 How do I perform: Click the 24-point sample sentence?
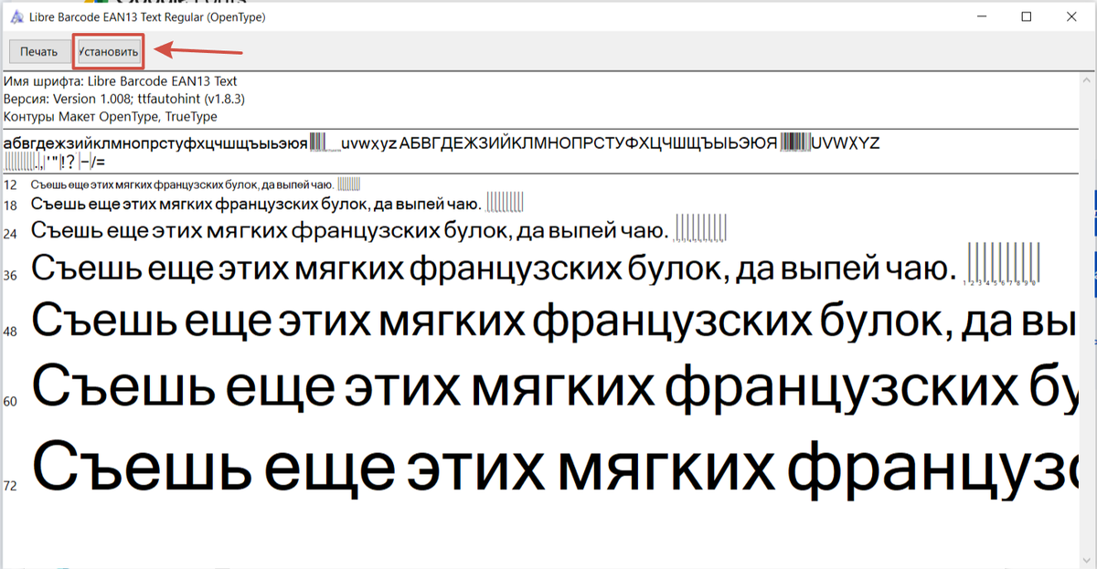pos(349,229)
